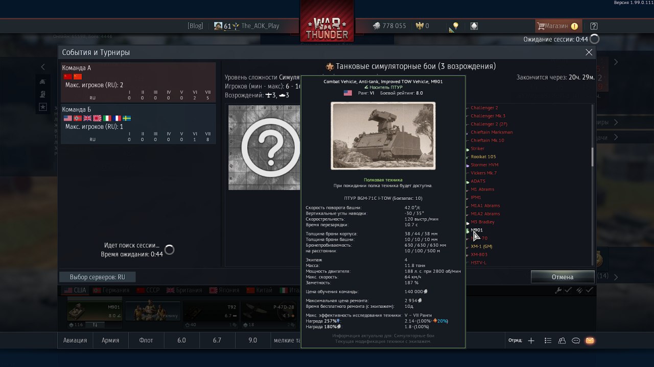The image size is (654, 367).
Task: Select the 6.0 preset
Action: [181, 340]
